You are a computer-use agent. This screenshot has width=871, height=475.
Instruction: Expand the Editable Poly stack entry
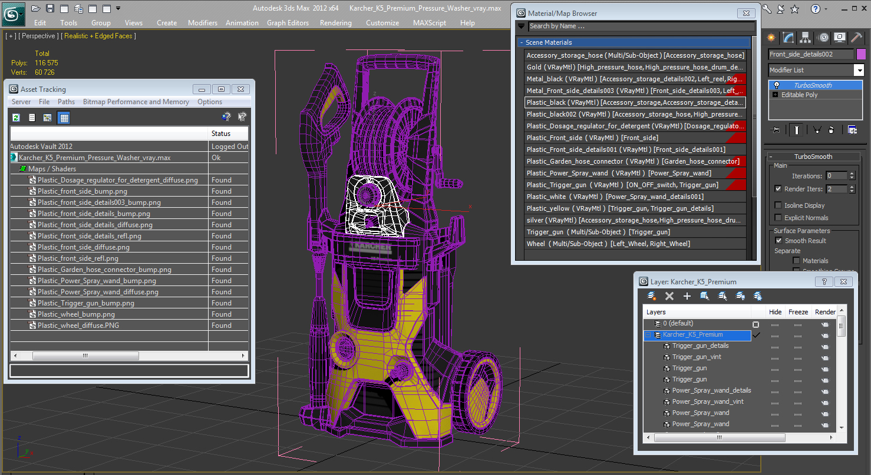pos(775,95)
